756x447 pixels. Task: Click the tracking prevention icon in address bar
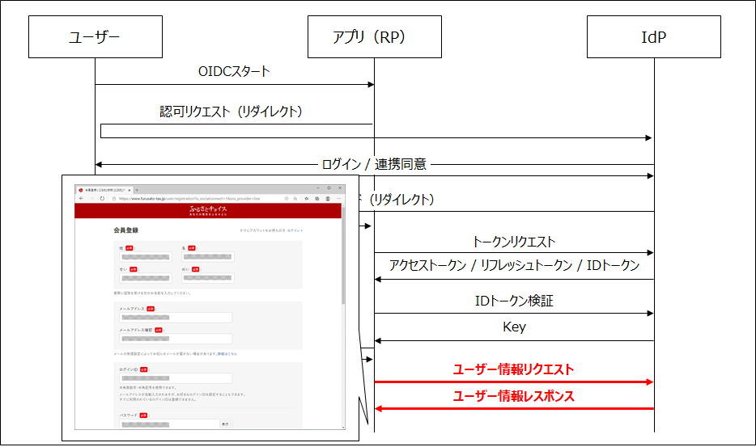pos(287,199)
